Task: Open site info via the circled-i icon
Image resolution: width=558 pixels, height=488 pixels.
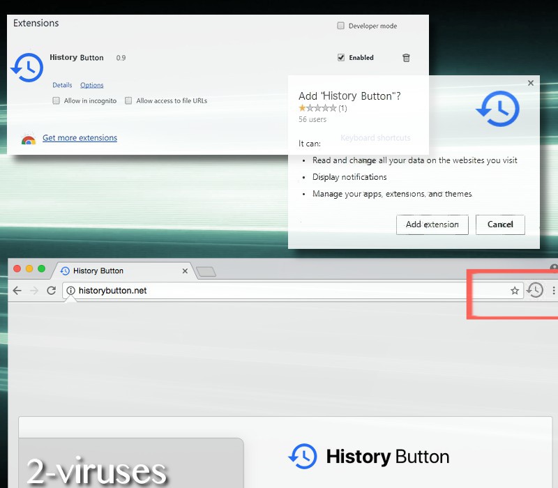Action: click(x=72, y=291)
